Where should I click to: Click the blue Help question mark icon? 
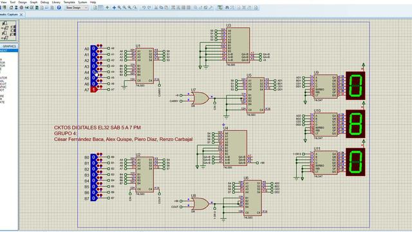59,8
